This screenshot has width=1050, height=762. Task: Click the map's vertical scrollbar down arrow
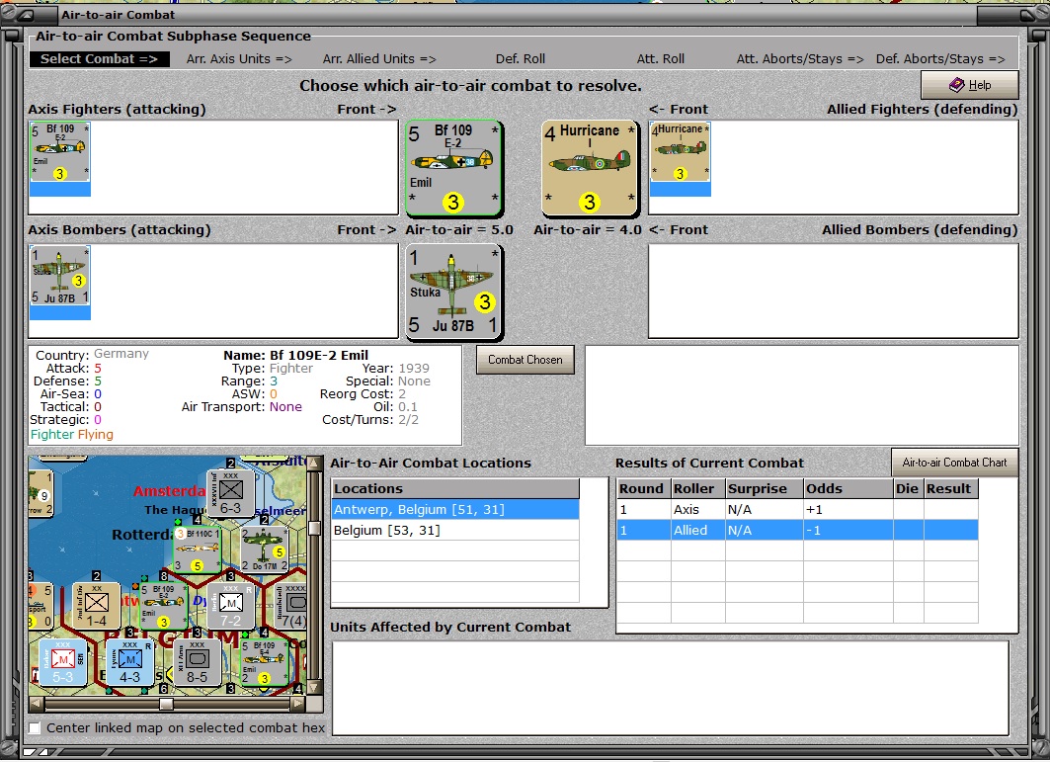(x=314, y=688)
